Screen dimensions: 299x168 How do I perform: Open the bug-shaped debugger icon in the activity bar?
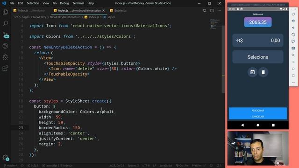pos(5,57)
